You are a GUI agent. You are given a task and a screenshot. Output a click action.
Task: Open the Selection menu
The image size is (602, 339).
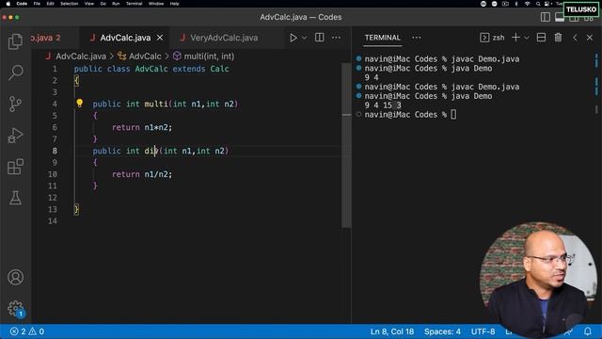[x=69, y=4]
